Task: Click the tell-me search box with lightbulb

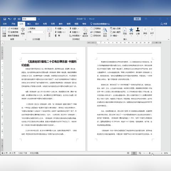Action: [100, 24]
